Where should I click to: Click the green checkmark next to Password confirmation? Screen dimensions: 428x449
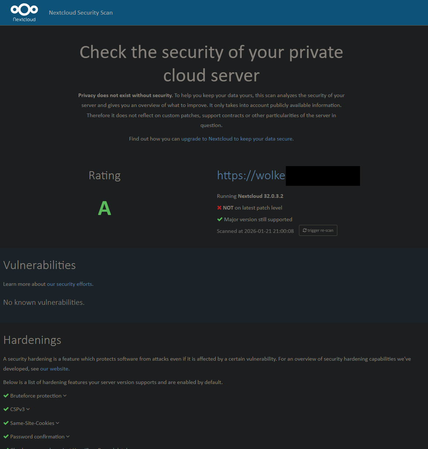6,437
